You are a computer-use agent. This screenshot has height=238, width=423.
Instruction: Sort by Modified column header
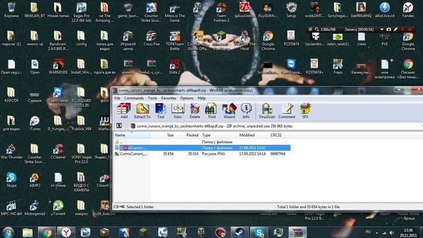click(x=252, y=135)
